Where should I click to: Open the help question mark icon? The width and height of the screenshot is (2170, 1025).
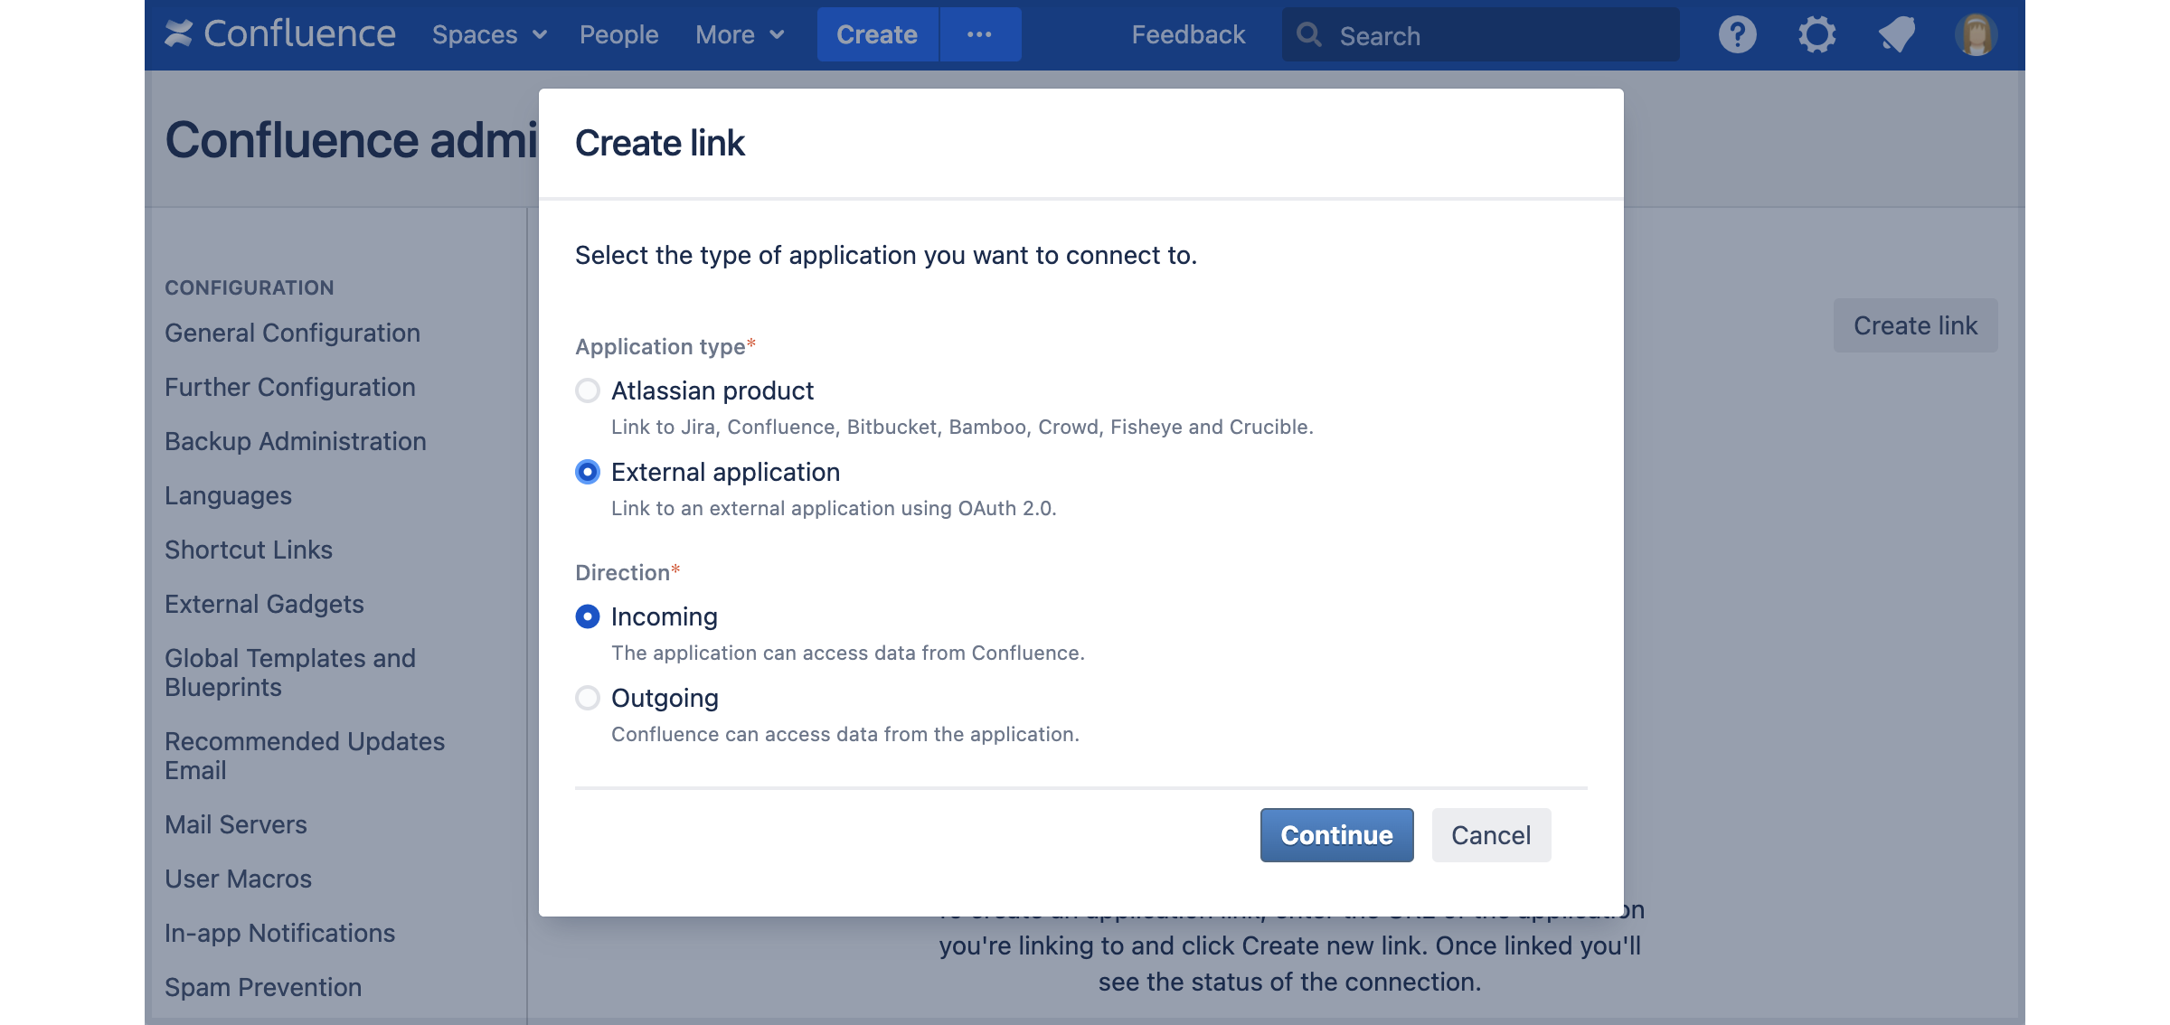(1737, 35)
